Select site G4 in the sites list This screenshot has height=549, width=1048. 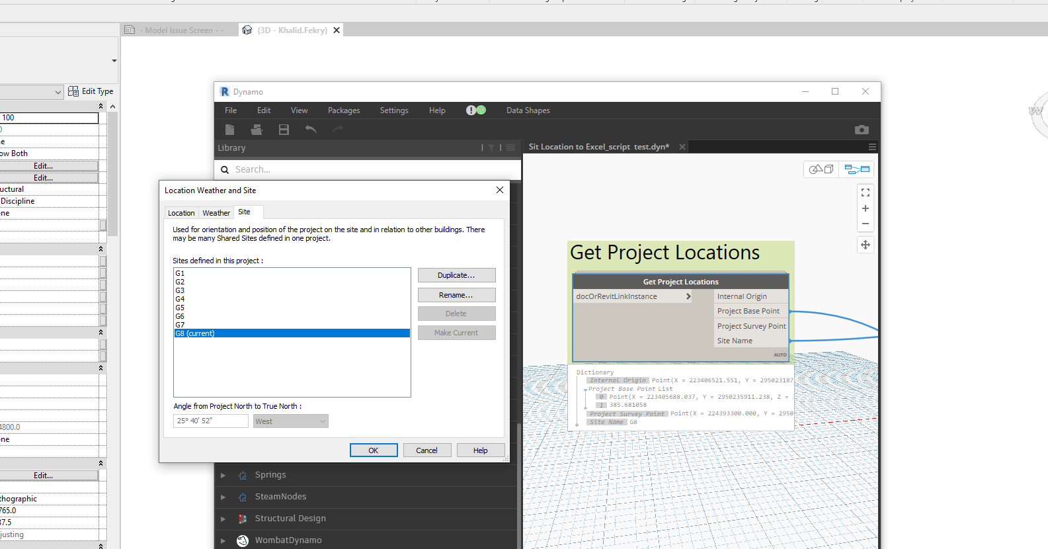point(181,299)
